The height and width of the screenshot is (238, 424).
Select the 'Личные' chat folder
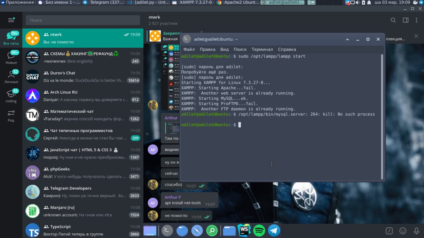[x=11, y=76]
